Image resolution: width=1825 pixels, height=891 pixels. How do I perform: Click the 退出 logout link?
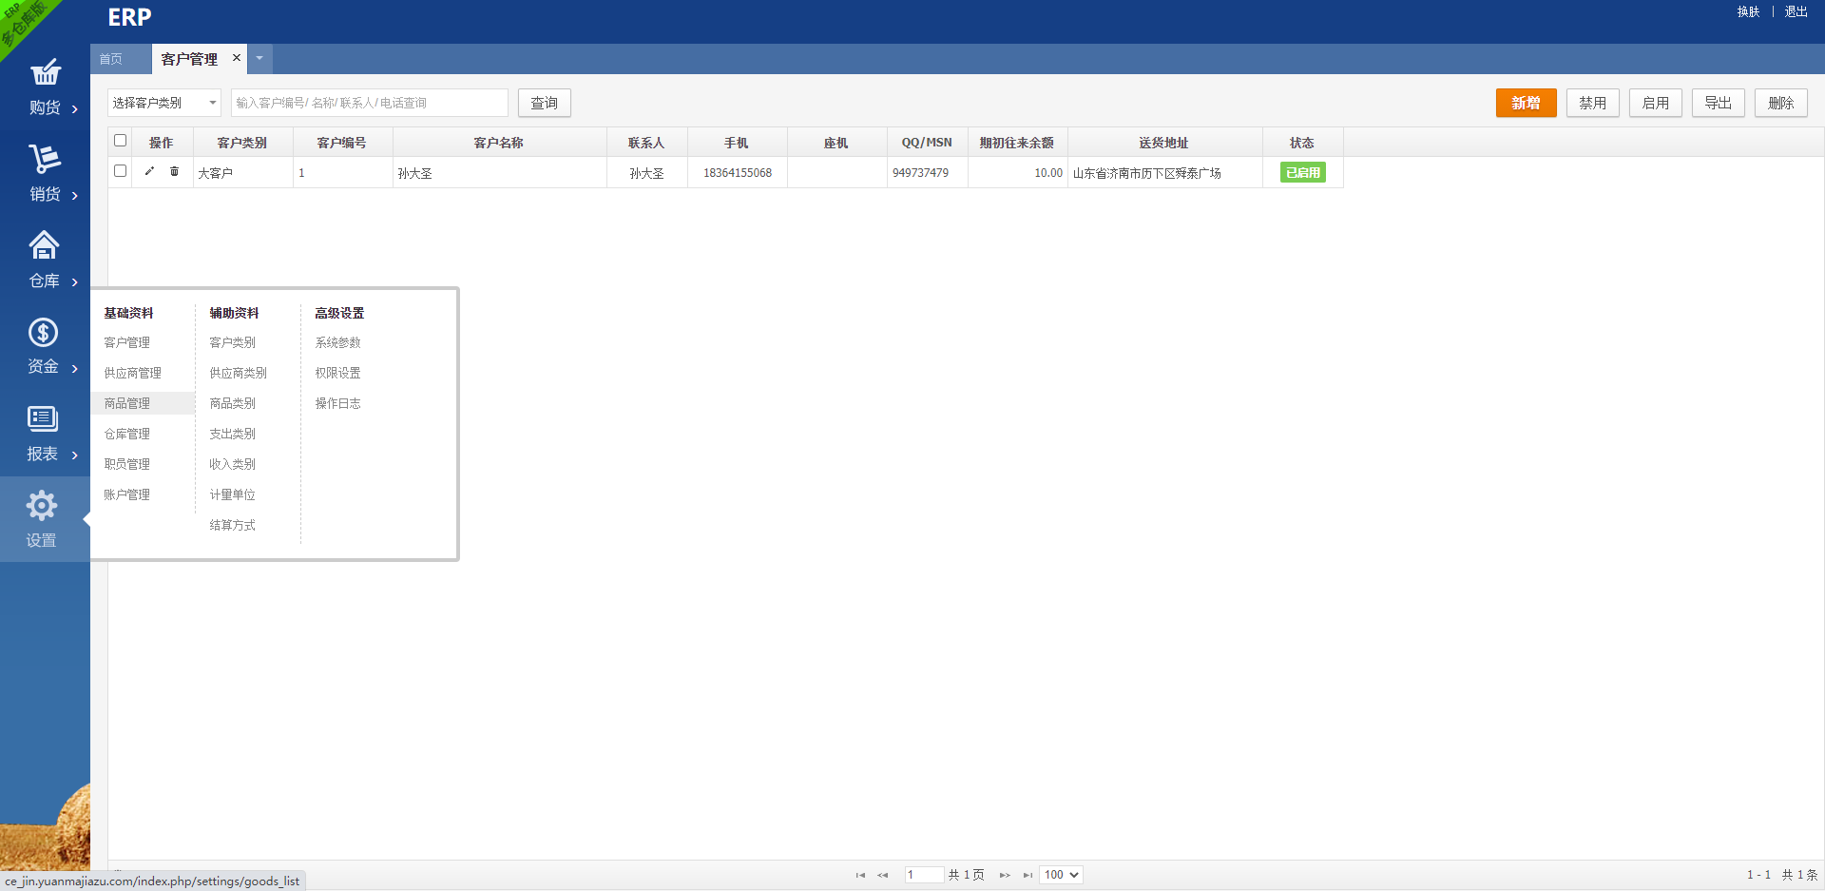(x=1796, y=11)
